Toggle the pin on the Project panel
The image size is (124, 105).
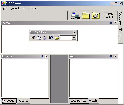point(111,23)
